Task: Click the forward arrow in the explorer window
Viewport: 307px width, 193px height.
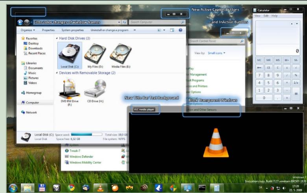Action: coord(27,22)
